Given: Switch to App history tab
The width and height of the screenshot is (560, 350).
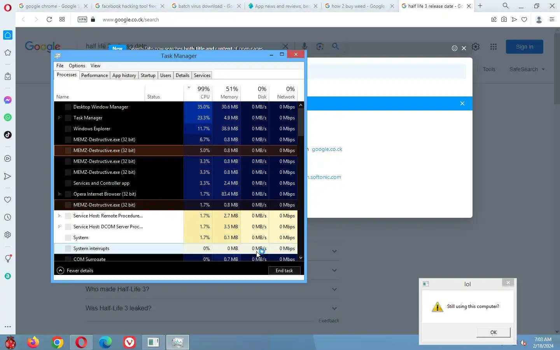Looking at the screenshot, I should (x=124, y=75).
